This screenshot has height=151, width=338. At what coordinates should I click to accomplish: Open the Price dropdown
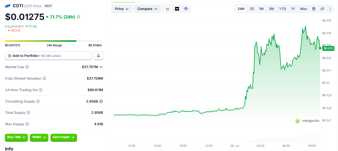tap(122, 9)
